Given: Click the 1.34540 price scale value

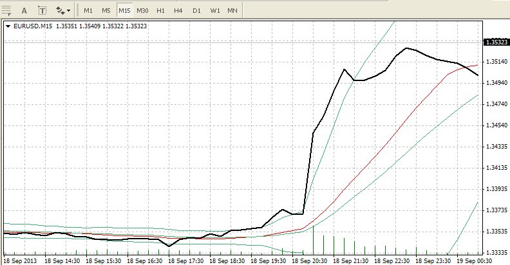Looking at the screenshot, I should coord(496,125).
